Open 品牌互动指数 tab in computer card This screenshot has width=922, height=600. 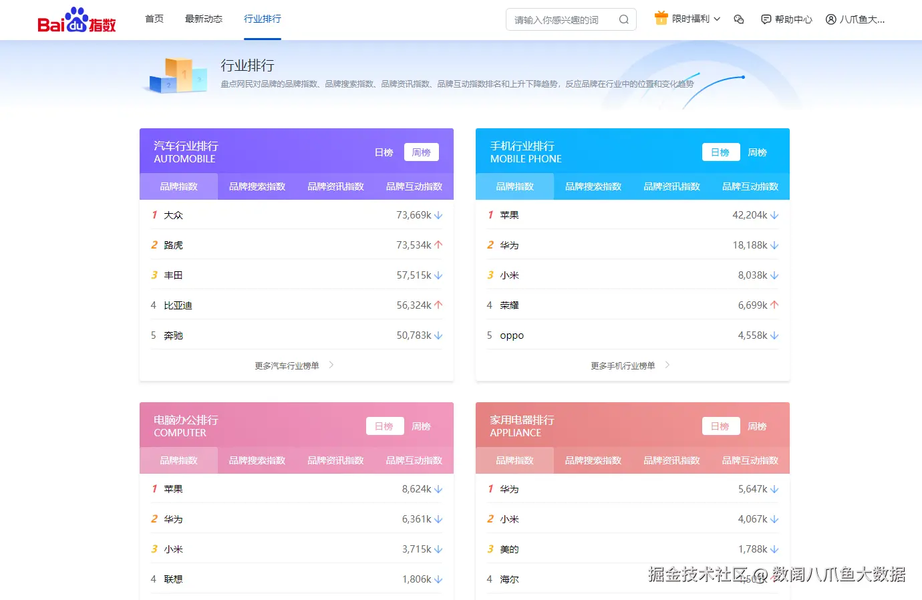(x=414, y=460)
